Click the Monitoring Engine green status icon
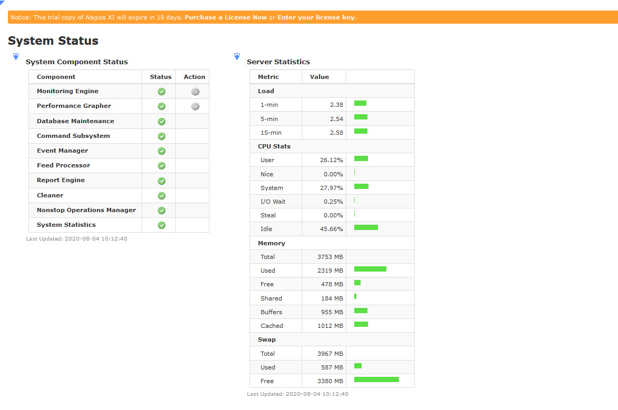The height and width of the screenshot is (410, 618). pyautogui.click(x=162, y=92)
